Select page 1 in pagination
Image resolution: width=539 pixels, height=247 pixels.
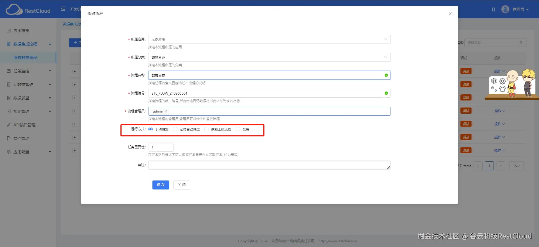coord(489,166)
